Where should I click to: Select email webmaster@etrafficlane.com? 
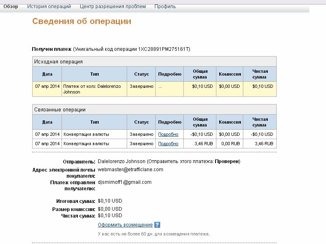click(130, 170)
